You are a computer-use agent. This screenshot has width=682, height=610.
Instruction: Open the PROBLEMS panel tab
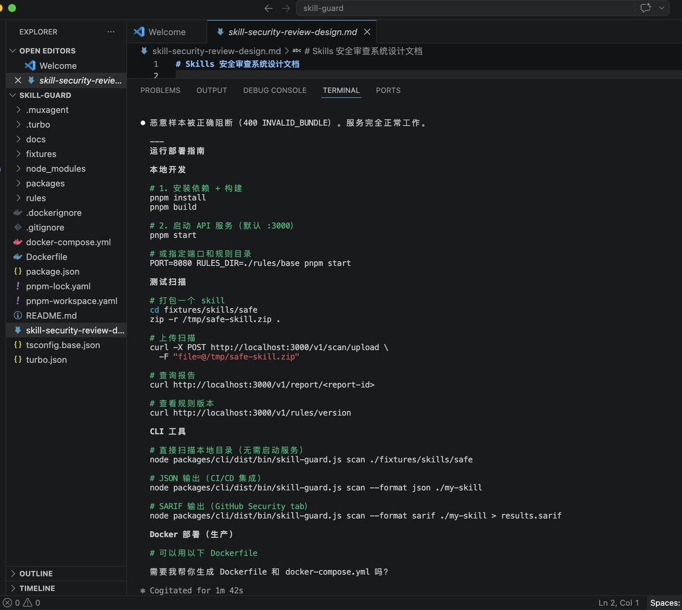point(160,90)
